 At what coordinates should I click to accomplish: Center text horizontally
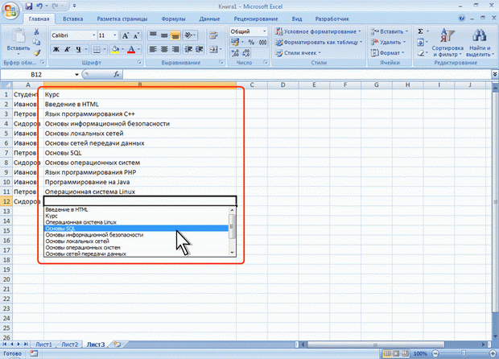click(164, 49)
